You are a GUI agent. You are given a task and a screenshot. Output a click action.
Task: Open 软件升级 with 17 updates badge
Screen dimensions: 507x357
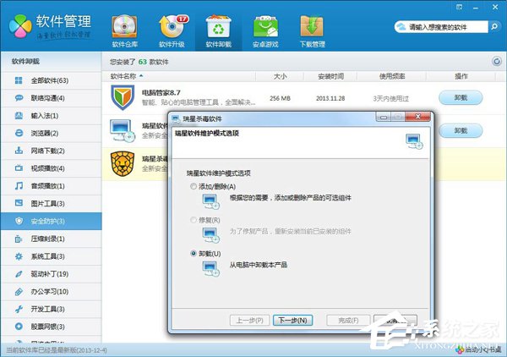click(172, 30)
